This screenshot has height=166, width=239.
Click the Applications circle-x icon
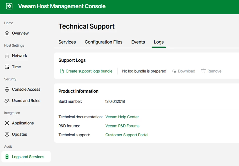coord(7,123)
